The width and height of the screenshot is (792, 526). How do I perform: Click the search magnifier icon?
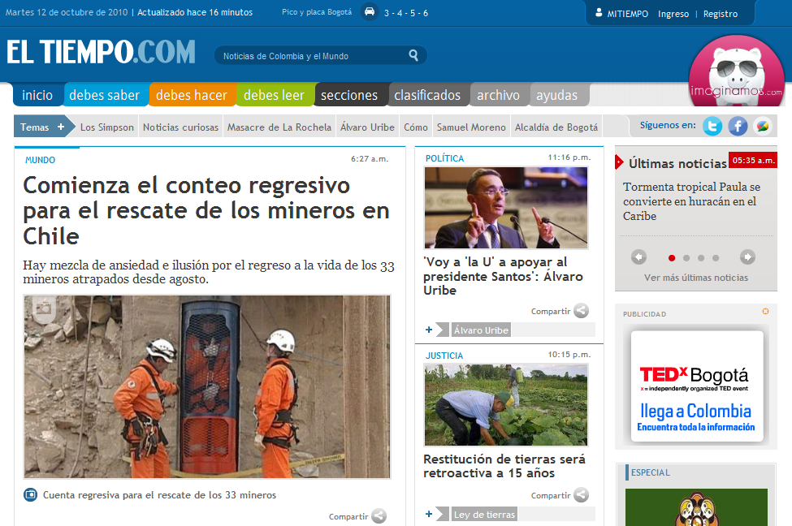pos(413,55)
